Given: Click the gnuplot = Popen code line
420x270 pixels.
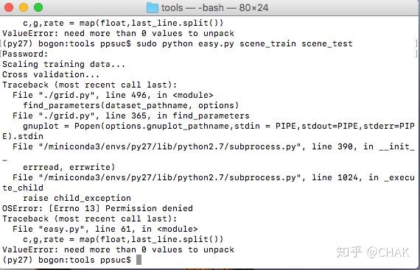Looking at the screenshot, I should tap(219, 126).
